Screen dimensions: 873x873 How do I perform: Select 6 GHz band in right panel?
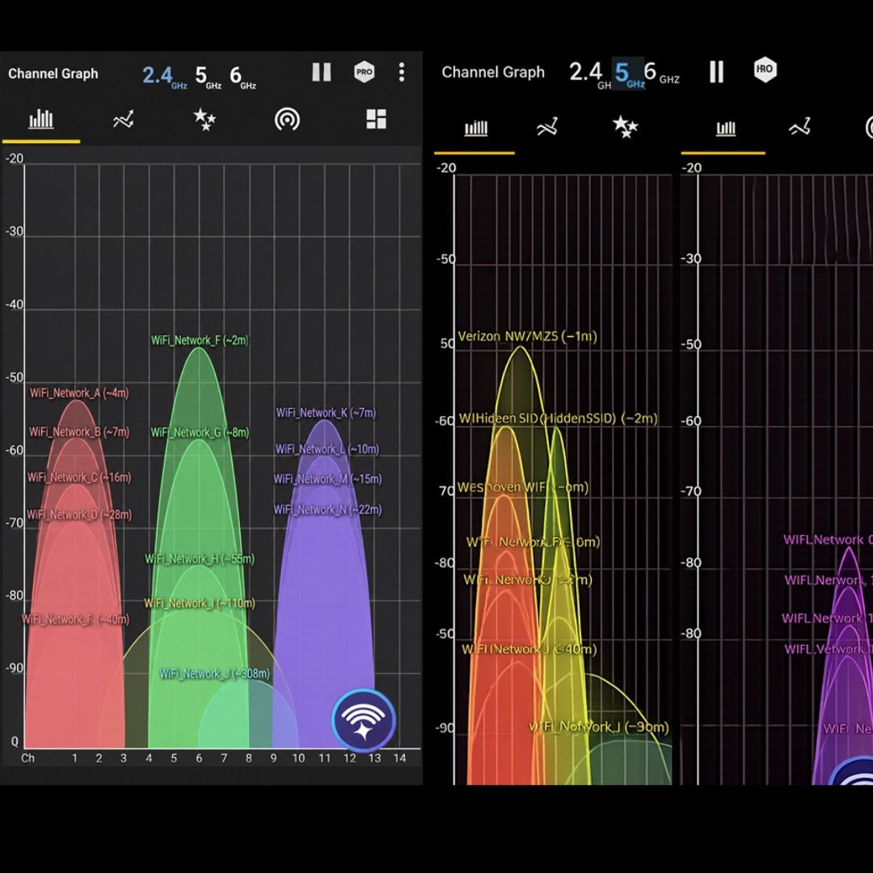[x=661, y=73]
